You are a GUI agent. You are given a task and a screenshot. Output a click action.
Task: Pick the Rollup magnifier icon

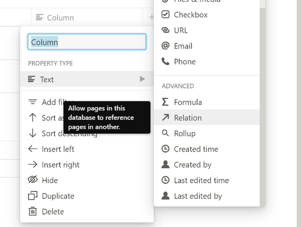pos(165,134)
